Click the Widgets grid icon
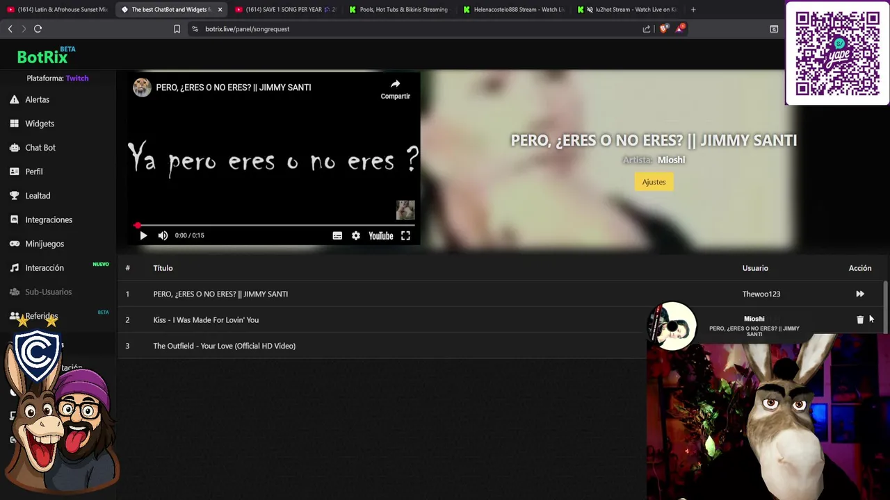Screen dimensions: 890x500 pos(14,124)
